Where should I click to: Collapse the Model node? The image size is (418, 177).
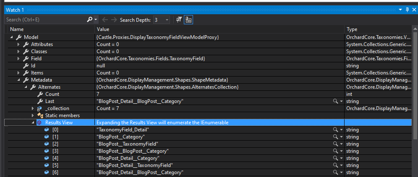[x=11, y=37]
